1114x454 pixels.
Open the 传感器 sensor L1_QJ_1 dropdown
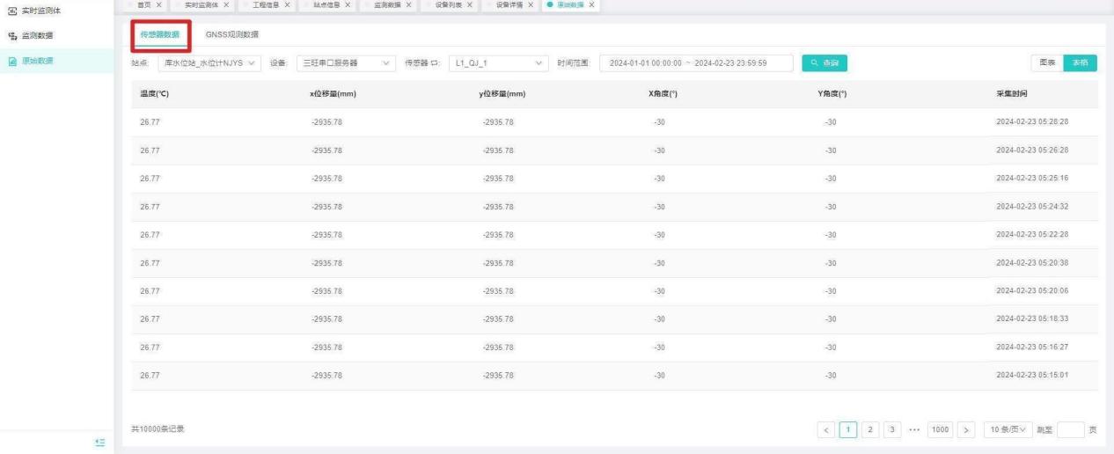pos(497,62)
